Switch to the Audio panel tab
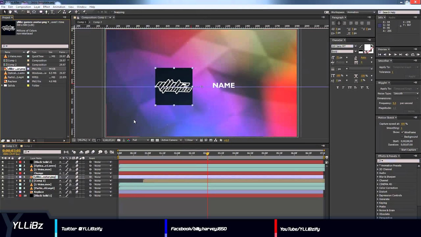 (x=392, y=17)
